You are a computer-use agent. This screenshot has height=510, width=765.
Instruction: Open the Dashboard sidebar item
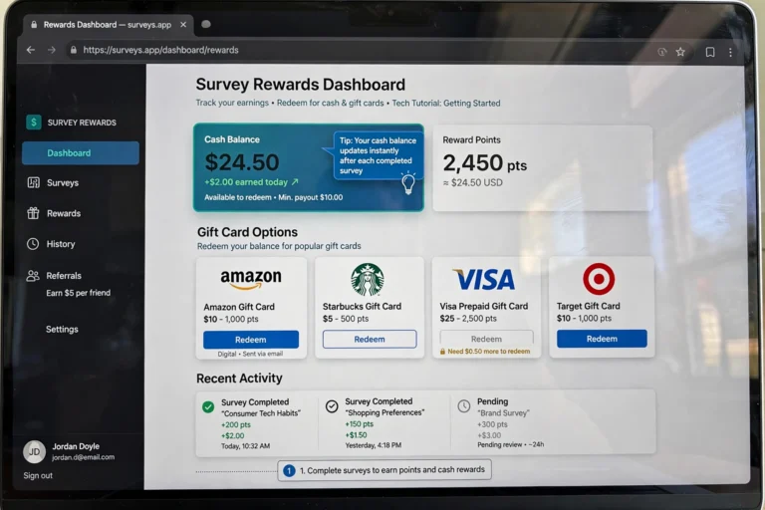[81, 152]
